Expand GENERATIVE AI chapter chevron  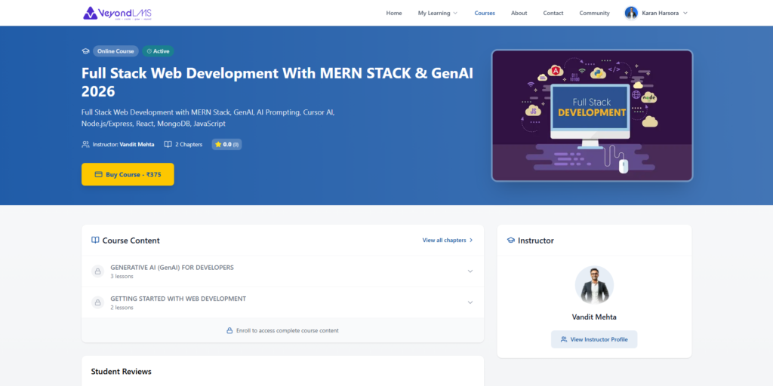(x=470, y=271)
